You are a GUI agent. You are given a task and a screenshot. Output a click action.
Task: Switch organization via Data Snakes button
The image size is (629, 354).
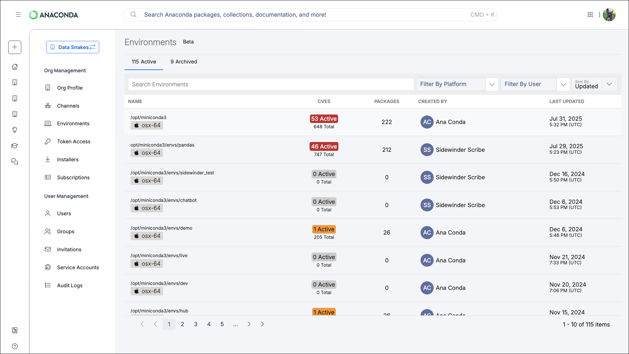[x=73, y=47]
